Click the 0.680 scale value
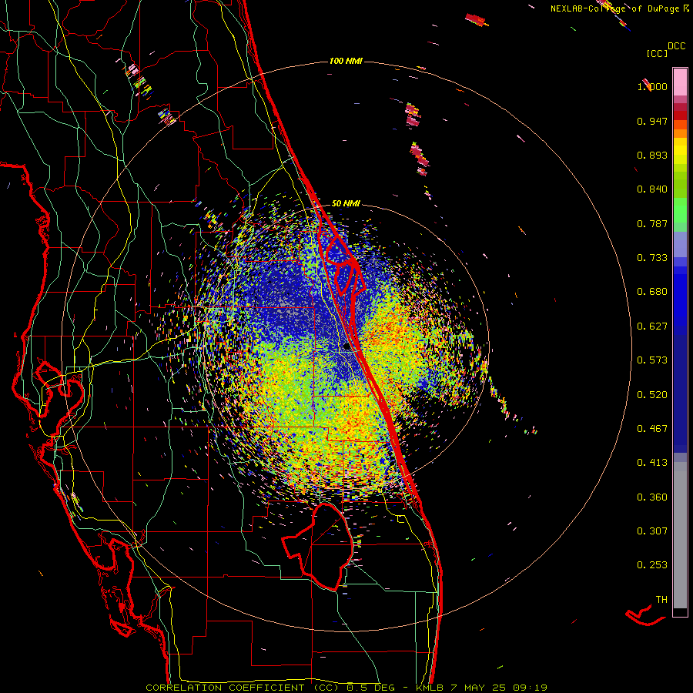Viewport: 693px width, 693px height. click(x=652, y=292)
